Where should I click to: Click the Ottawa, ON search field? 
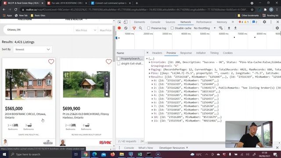[x=39, y=30]
